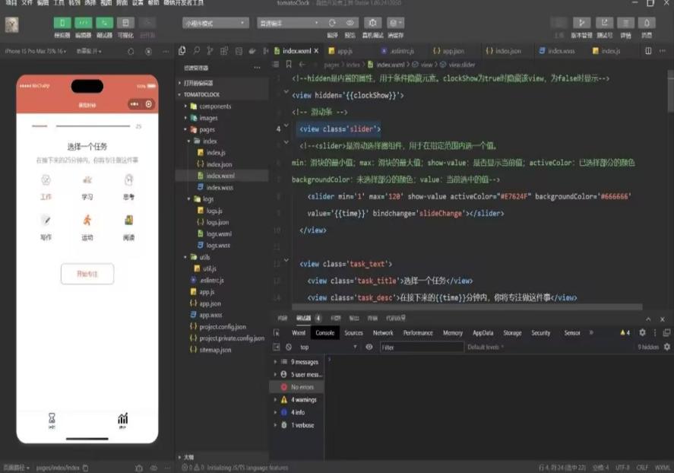674x473 pixels.
Task: Open the iPhone 15 Pro Max device dropdown
Action: (36, 52)
